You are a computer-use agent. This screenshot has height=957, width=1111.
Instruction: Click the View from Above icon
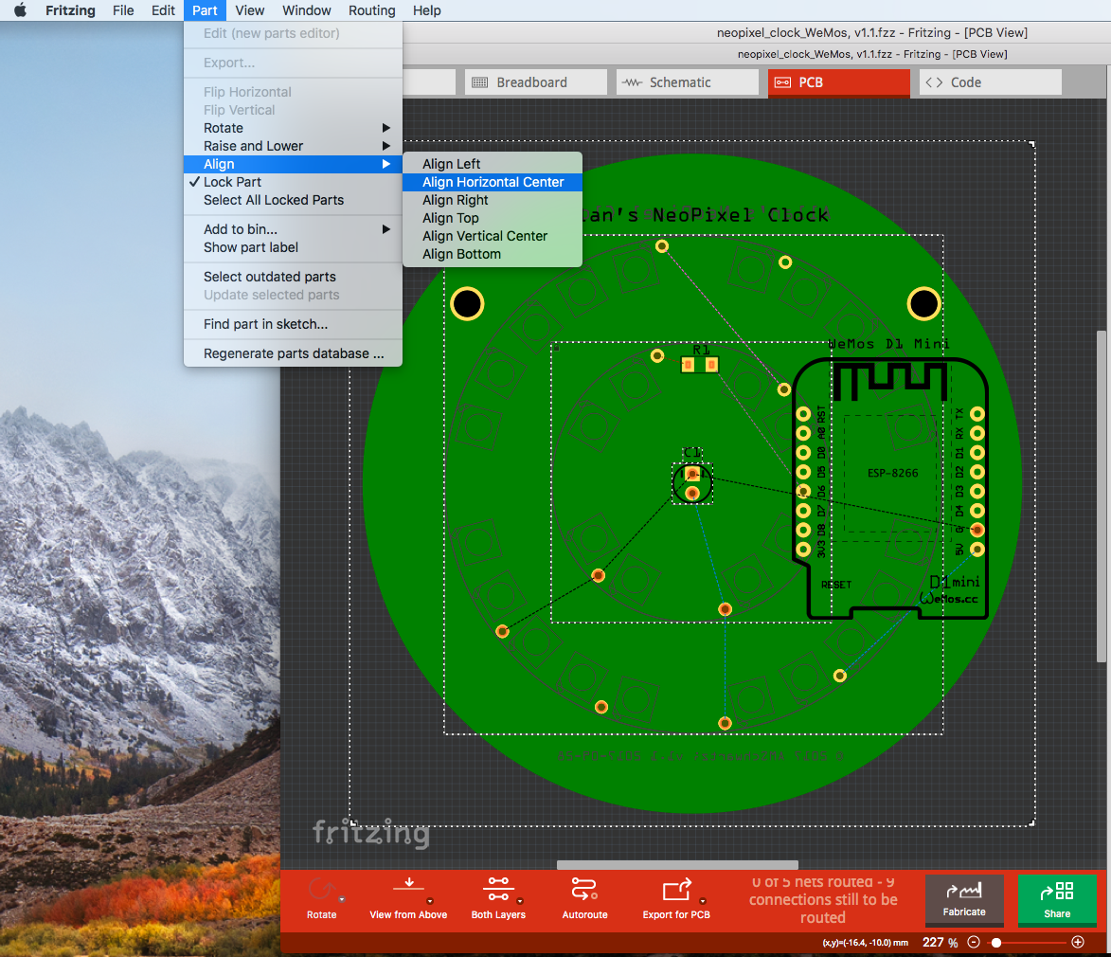pyautogui.click(x=408, y=889)
